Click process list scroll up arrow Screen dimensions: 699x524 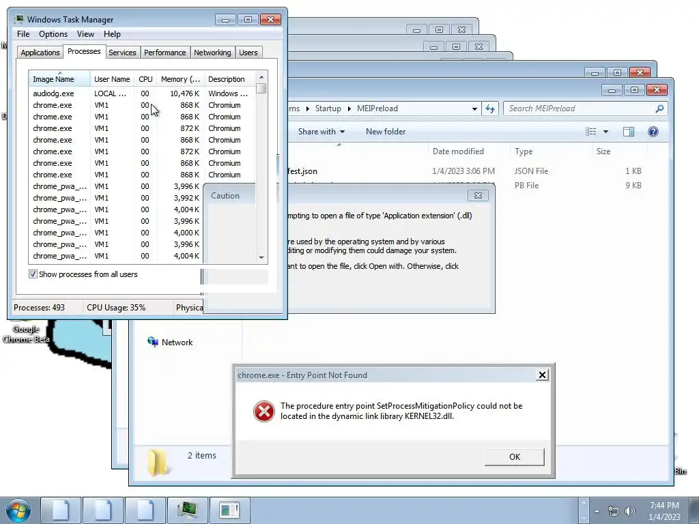click(x=261, y=77)
